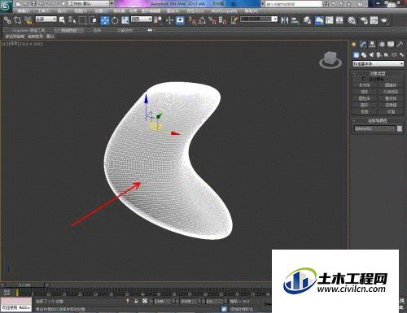Activate the Select and Manipulate tool
Image resolution: width=407 pixels, height=313 pixels.
click(x=170, y=20)
